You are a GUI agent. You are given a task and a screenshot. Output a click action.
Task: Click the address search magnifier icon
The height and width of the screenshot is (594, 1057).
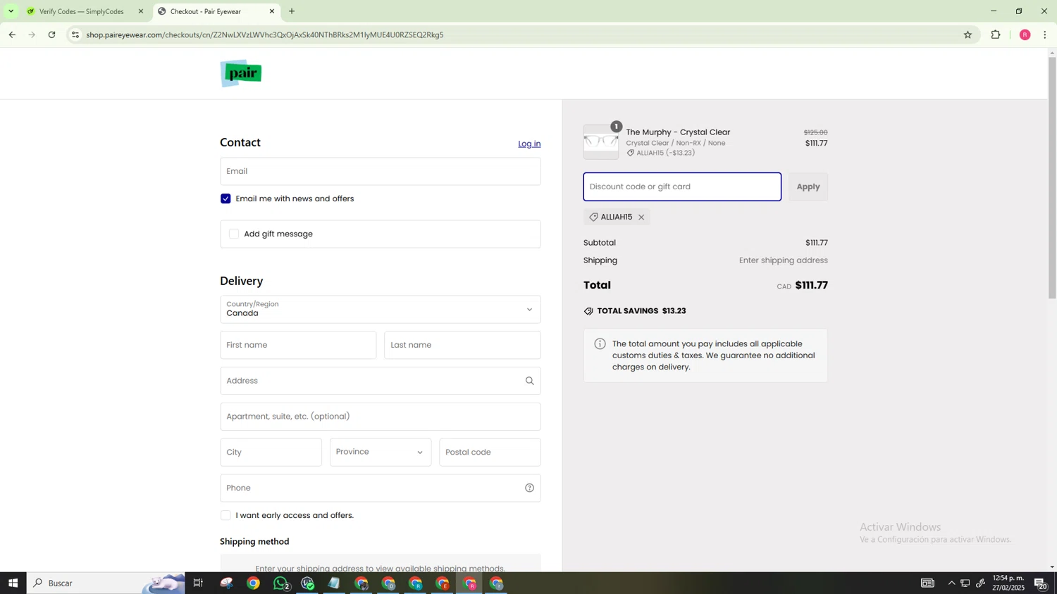pos(529,381)
